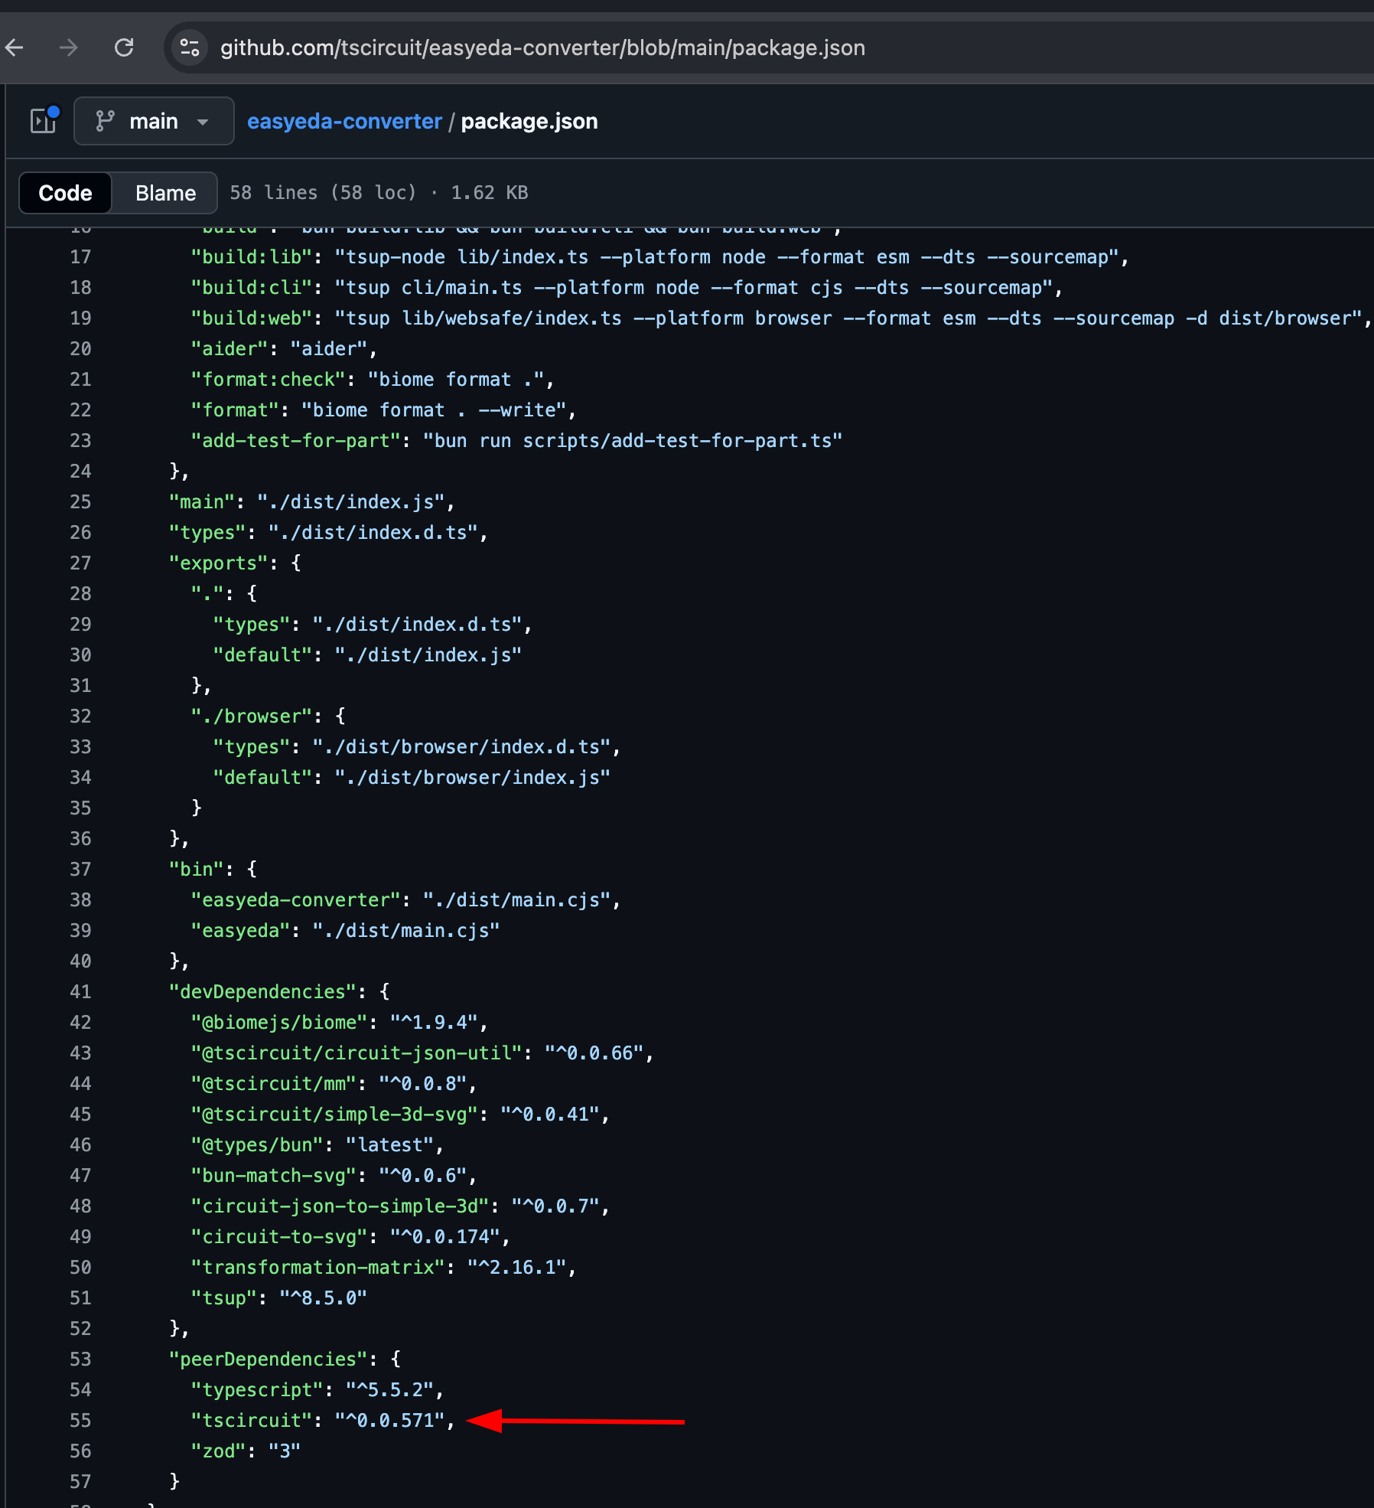Click the "build:lib" script key
This screenshot has width=1374, height=1508.
click(252, 257)
